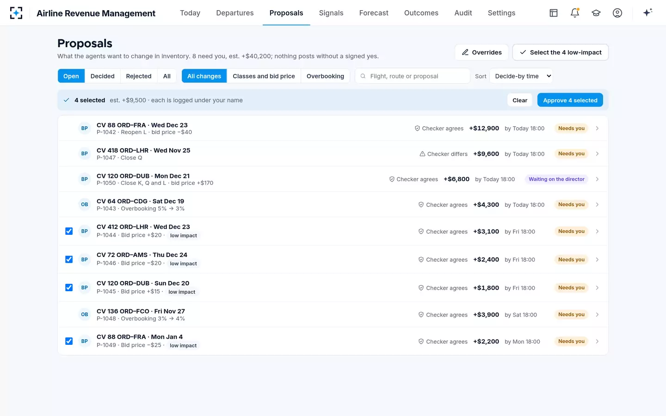The image size is (666, 416).
Task: Click Needs you badge for P-1047
Action: pyautogui.click(x=571, y=153)
